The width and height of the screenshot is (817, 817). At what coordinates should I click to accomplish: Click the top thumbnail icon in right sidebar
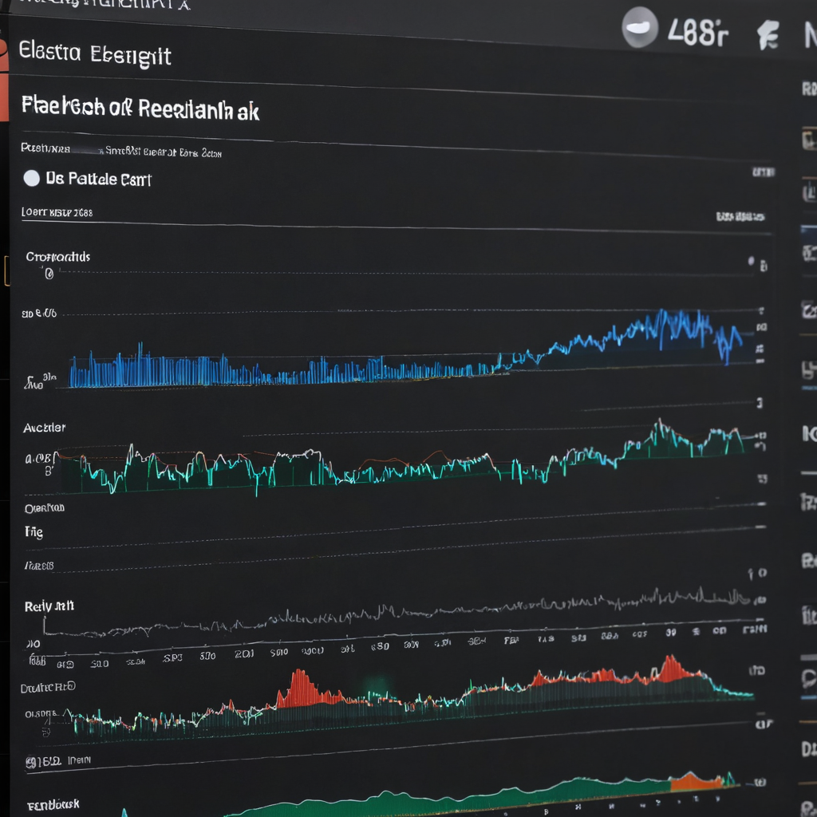[x=809, y=140]
